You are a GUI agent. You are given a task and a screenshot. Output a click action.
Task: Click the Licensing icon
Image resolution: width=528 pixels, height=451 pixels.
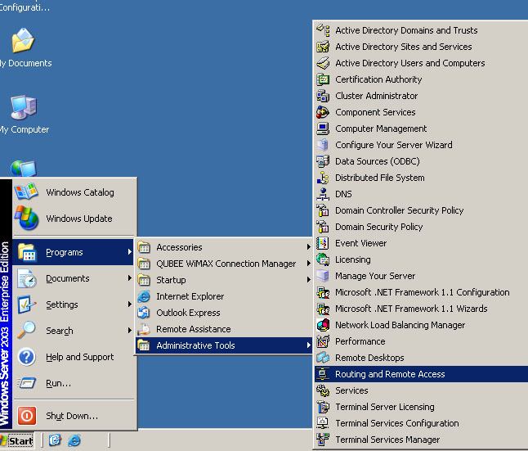[x=323, y=259]
